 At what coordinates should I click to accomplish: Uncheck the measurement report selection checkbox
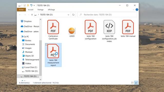point(46,44)
